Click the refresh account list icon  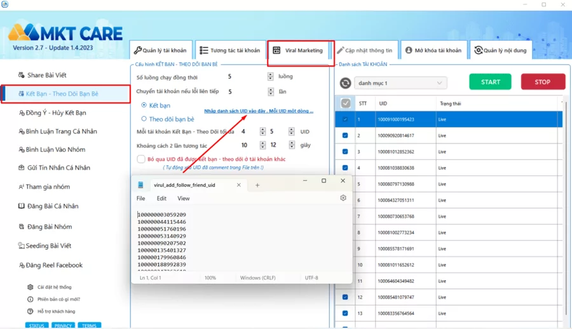(345, 83)
